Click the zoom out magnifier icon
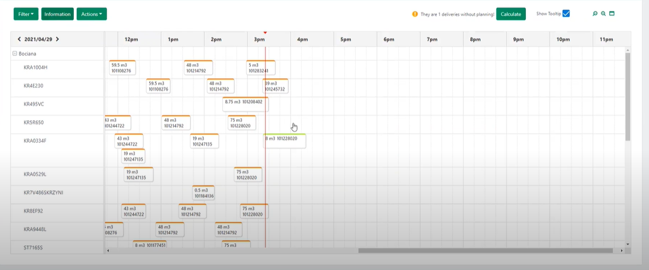Image resolution: width=649 pixels, height=270 pixels. (595, 14)
